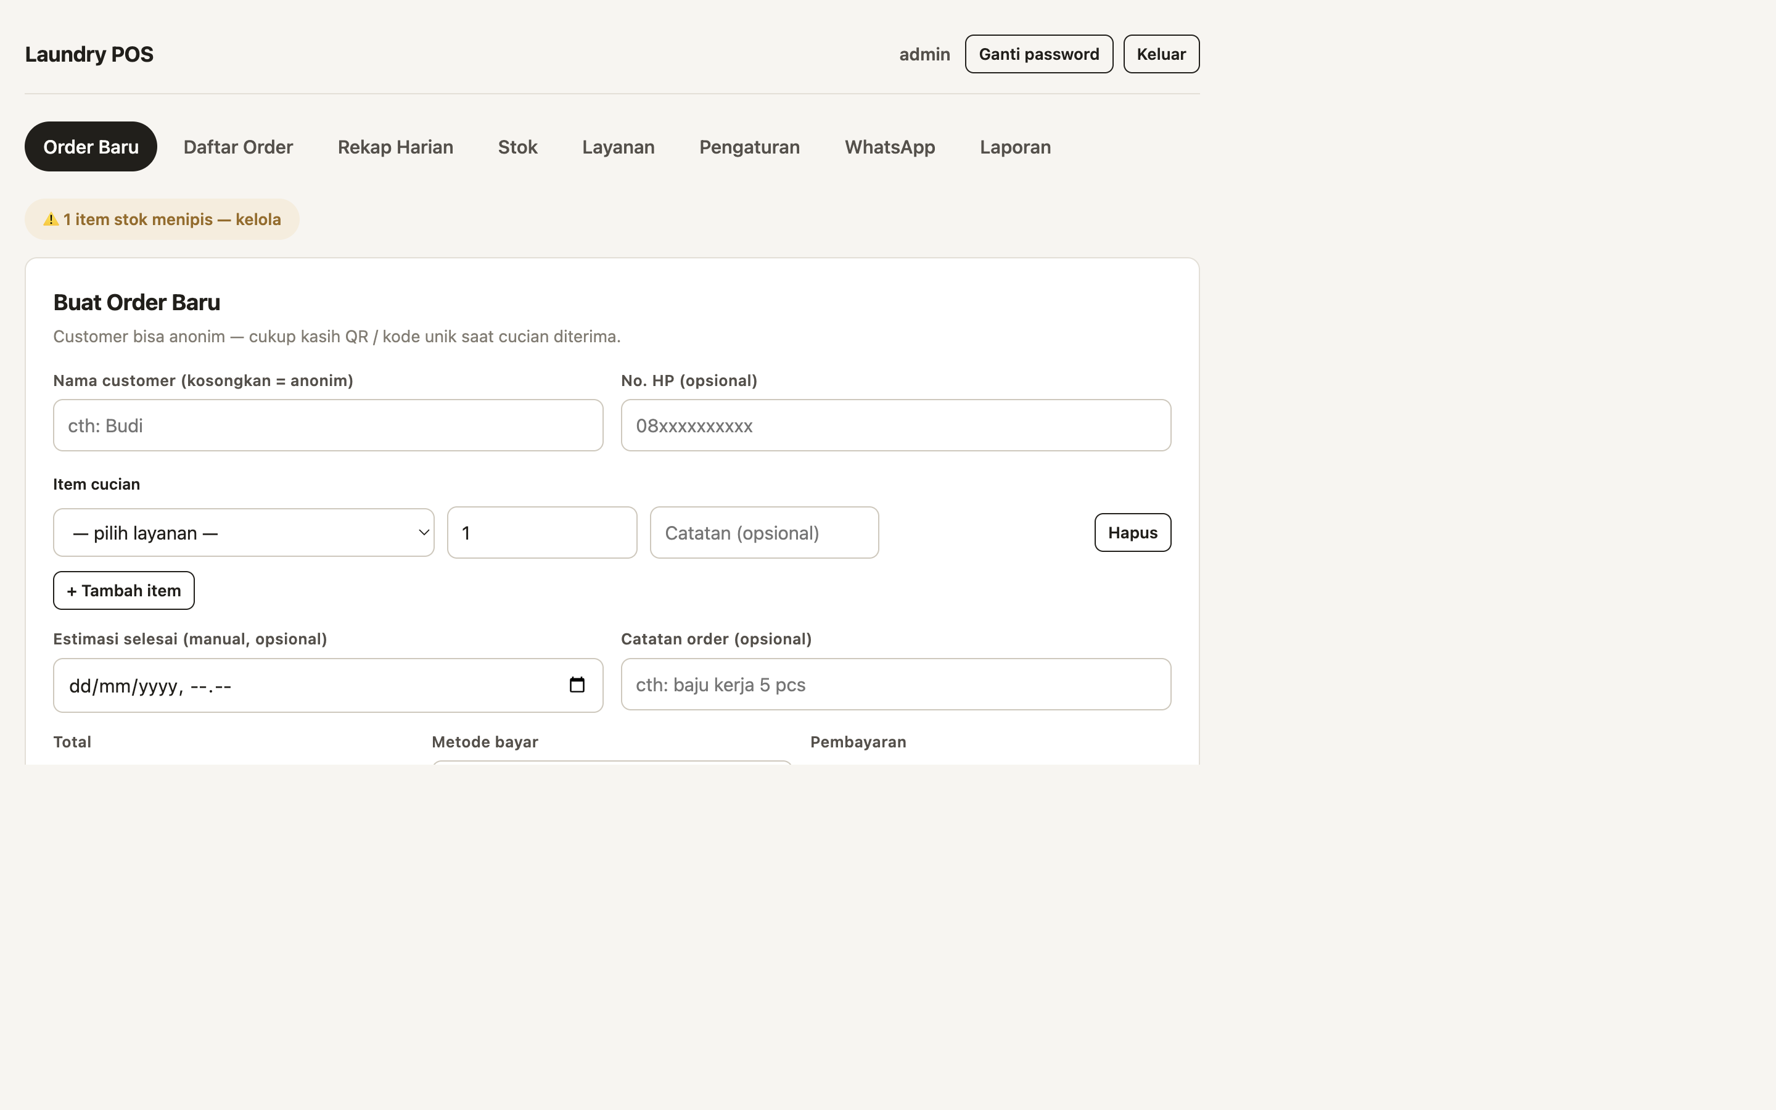Image resolution: width=1776 pixels, height=1110 pixels.
Task: Log out with Keluar button
Action: (x=1161, y=54)
